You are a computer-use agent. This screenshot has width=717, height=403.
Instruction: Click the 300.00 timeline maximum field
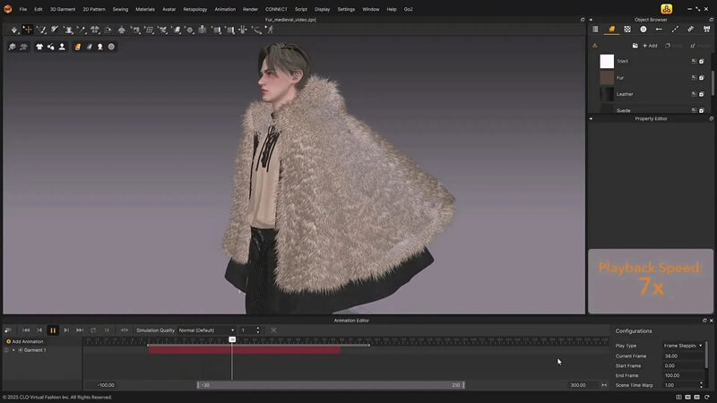point(578,385)
